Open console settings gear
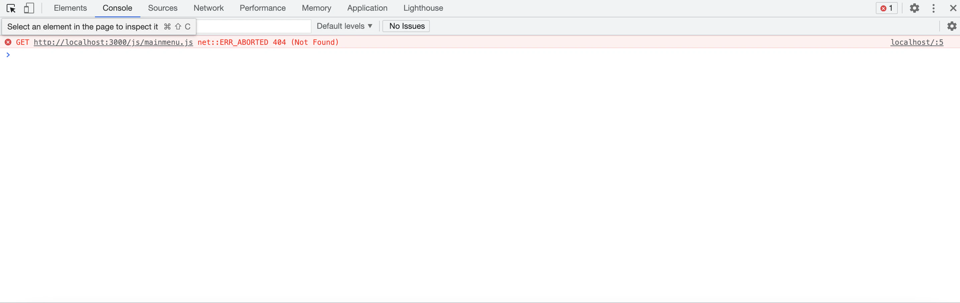960x303 pixels. coord(952,26)
